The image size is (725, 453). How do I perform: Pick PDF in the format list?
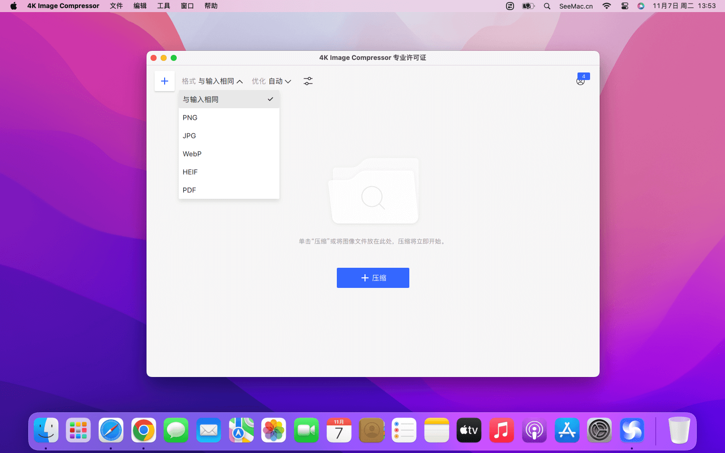point(229,190)
